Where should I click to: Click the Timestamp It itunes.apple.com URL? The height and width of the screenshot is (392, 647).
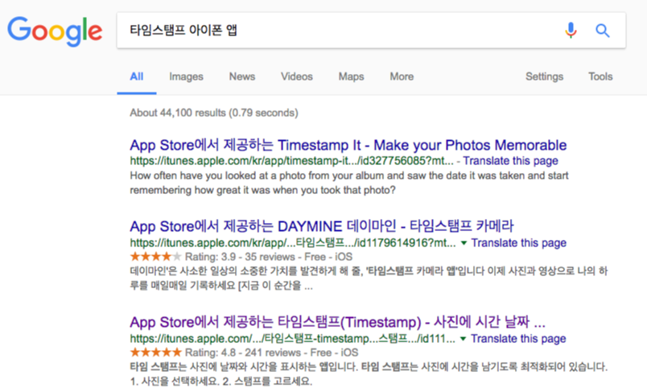(292, 161)
